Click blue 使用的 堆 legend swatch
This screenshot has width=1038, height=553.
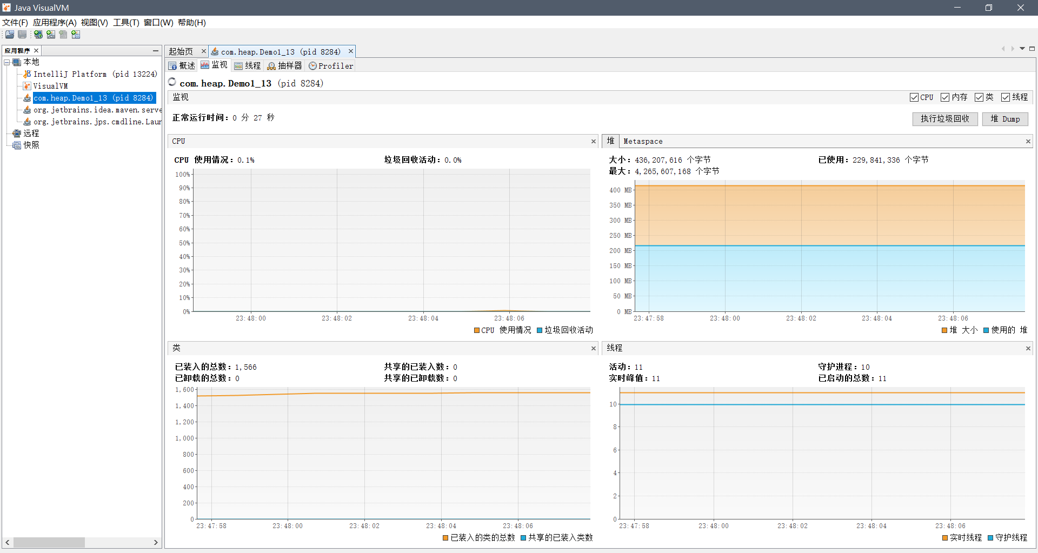(x=986, y=330)
